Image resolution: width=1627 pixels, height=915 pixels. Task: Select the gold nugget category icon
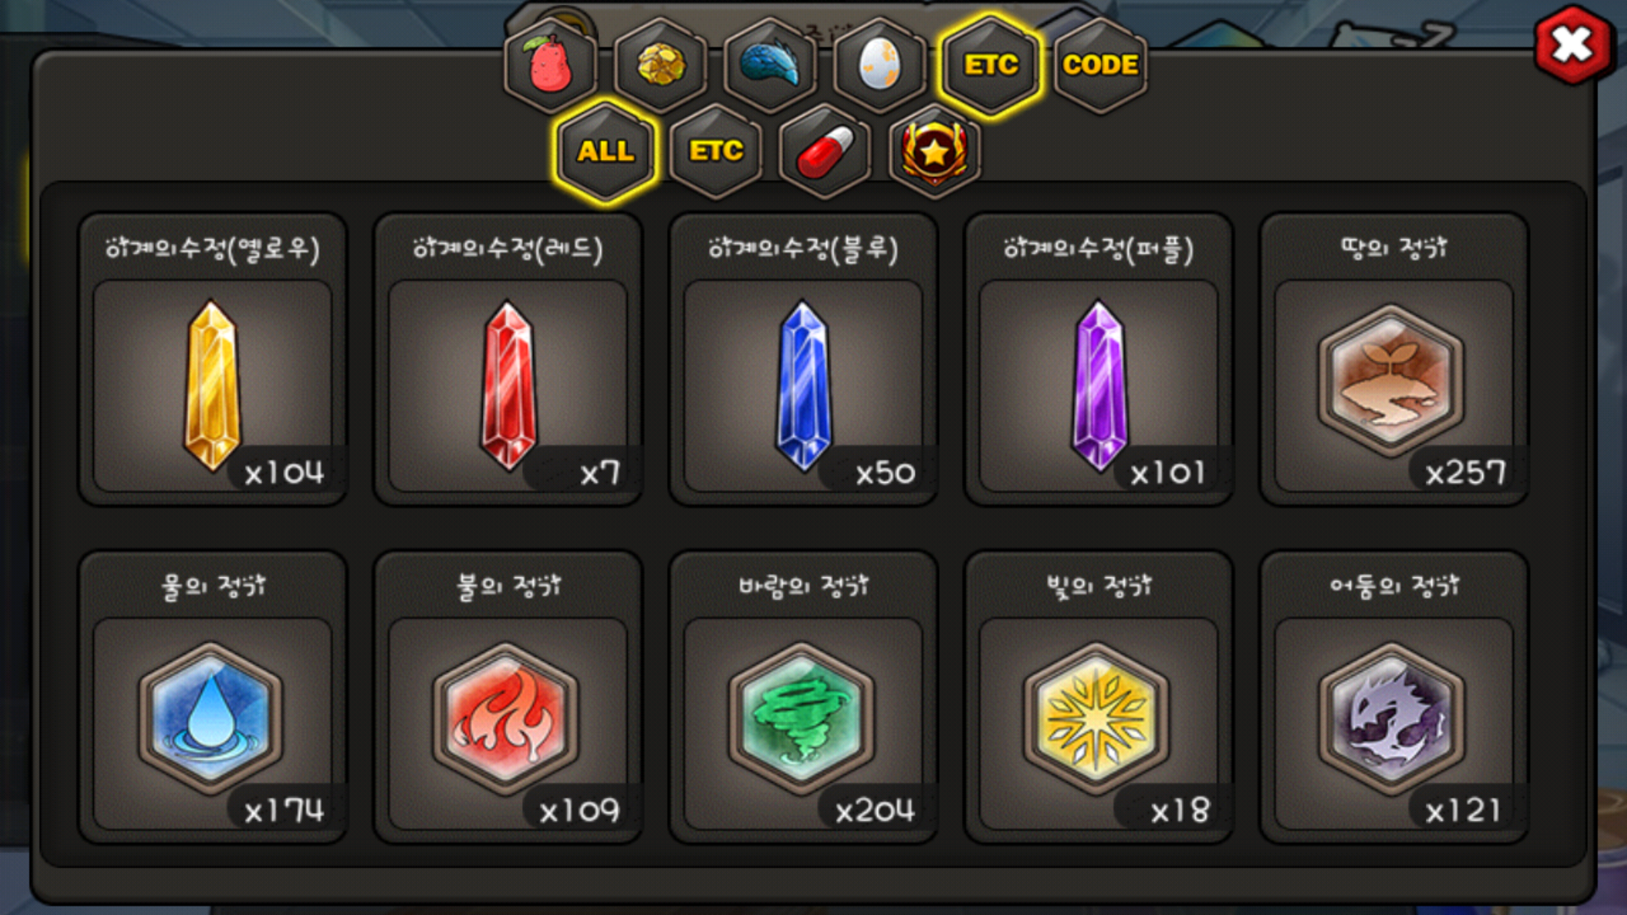click(661, 65)
